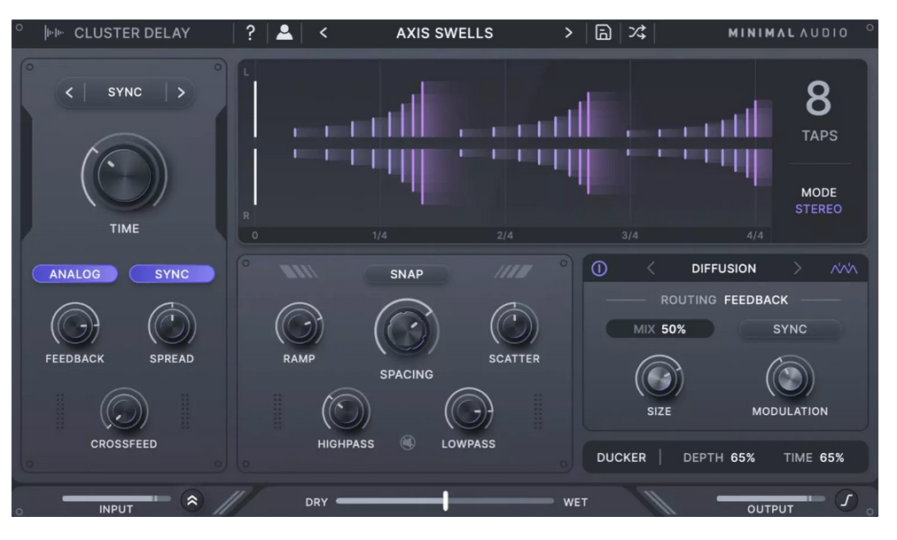This screenshot has height=540, width=897.
Task: Click the SPACING knob
Action: [x=406, y=331]
